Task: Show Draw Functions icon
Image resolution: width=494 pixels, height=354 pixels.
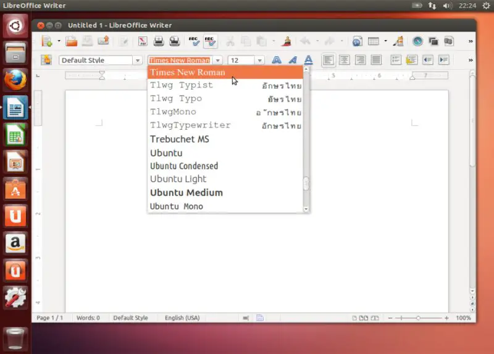Action: (x=398, y=41)
